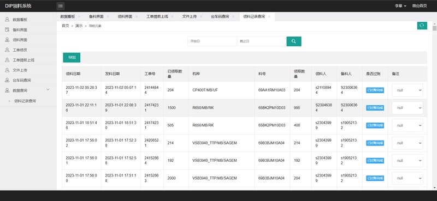The width and height of the screenshot is (437, 201).
Task: Click the user icon beside 文件上传 in sidebar
Action: pyautogui.click(x=7, y=70)
